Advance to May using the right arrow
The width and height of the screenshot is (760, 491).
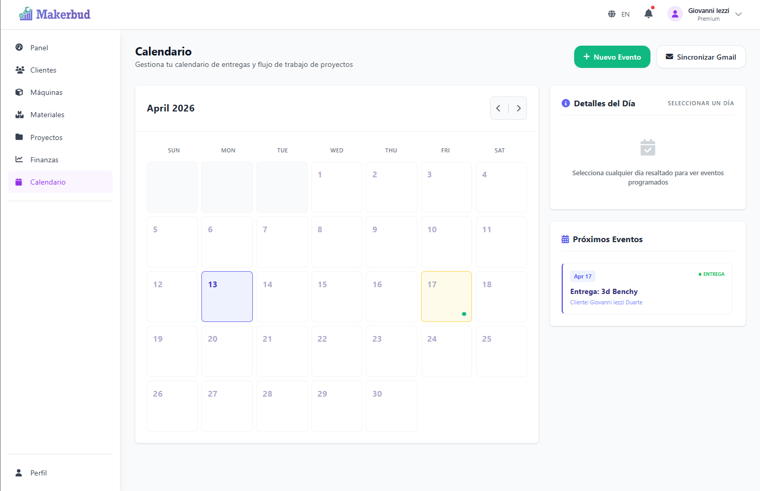tap(519, 108)
